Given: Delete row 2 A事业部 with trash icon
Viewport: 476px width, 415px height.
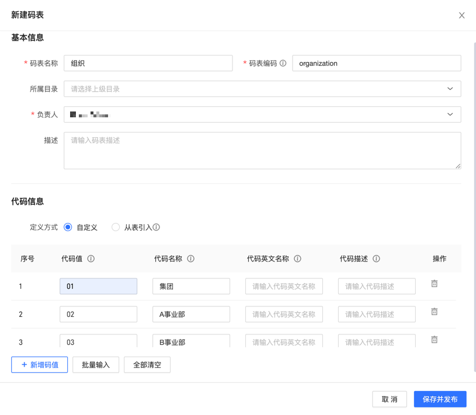Looking at the screenshot, I should point(435,311).
